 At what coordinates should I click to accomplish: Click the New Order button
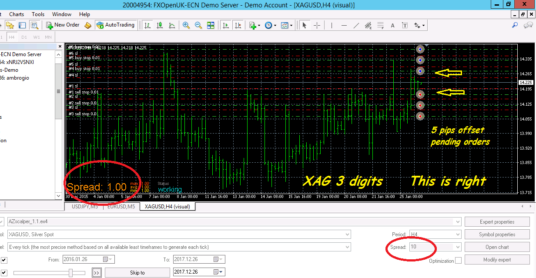[x=63, y=25]
